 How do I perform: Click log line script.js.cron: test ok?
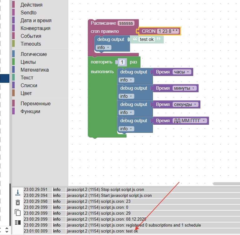click(102, 231)
